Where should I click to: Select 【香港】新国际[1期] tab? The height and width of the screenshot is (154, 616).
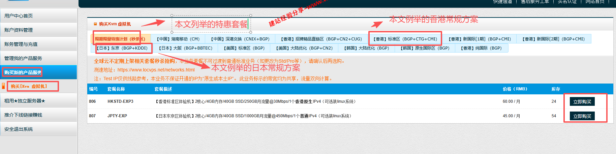tap(479, 39)
